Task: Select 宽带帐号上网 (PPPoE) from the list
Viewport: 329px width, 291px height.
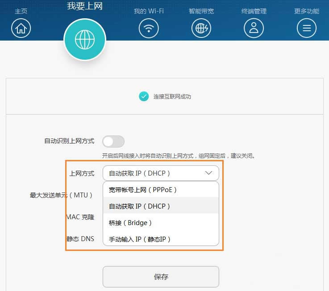Action: pyautogui.click(x=143, y=190)
